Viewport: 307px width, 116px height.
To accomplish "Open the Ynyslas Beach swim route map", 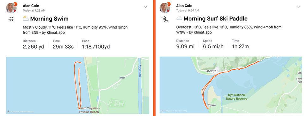I will pos(77,85).
